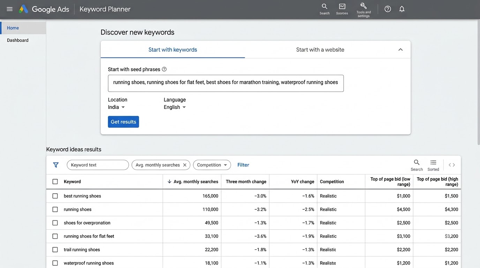Switch to Start with a website tab
The image size is (480, 268).
[320, 50]
